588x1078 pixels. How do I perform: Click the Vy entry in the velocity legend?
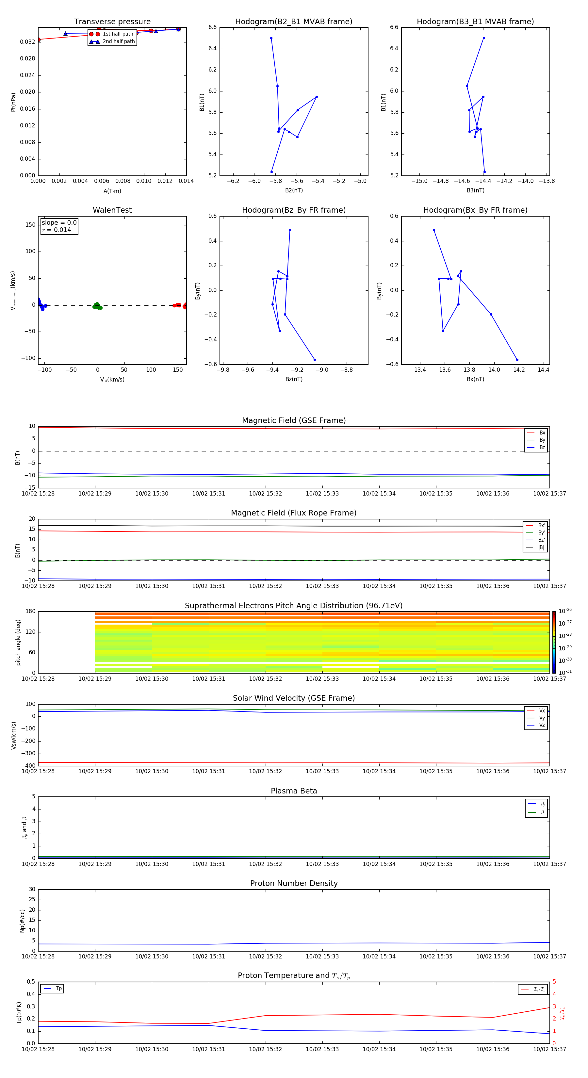coord(536,718)
